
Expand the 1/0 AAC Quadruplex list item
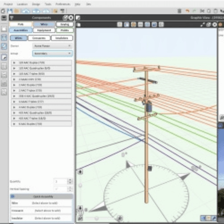pos(42,68)
